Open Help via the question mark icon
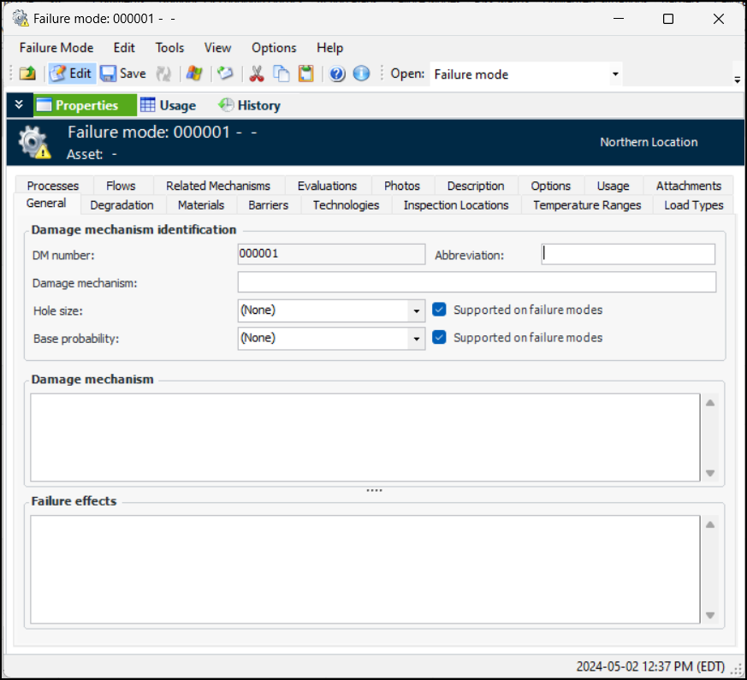 tap(337, 74)
